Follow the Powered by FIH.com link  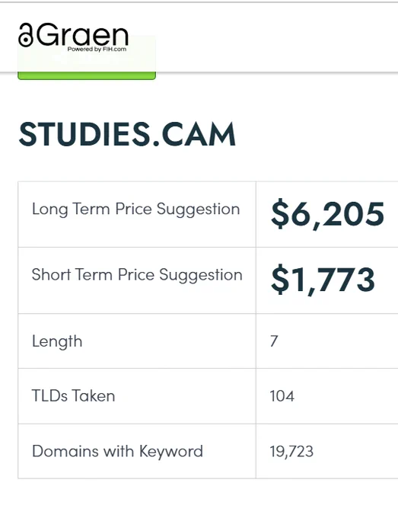coord(97,50)
